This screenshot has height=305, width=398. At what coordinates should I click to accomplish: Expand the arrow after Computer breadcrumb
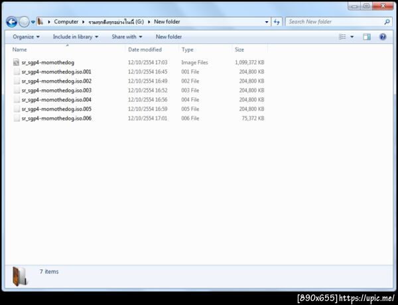point(84,22)
